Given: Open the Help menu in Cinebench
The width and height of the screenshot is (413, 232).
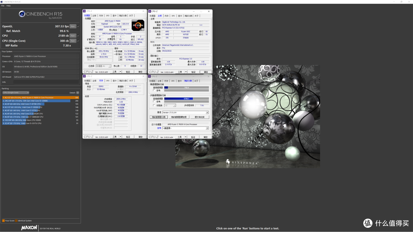Looking at the screenshot, I should 8,5.
